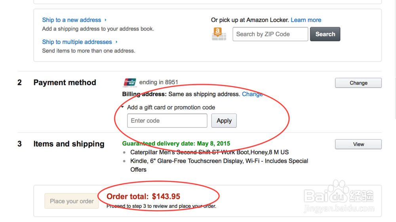The image size is (396, 222).
Task: Click the Amazon Locker box icon
Action: click(x=219, y=34)
